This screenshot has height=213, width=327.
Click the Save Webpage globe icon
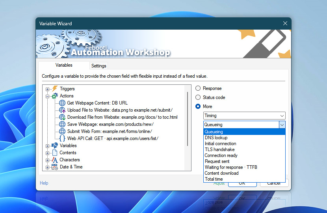(x=62, y=124)
